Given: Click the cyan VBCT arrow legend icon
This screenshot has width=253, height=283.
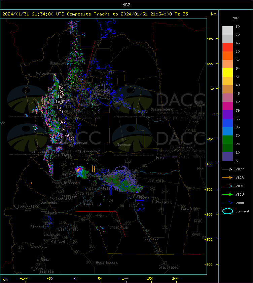Looking at the screenshot, I should [227, 186].
